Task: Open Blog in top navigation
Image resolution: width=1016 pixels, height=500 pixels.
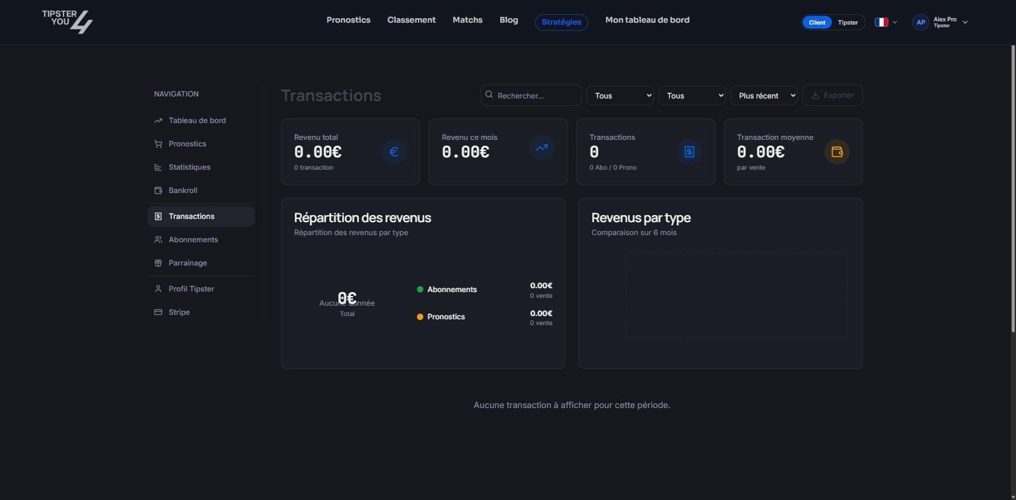Action: [509, 20]
